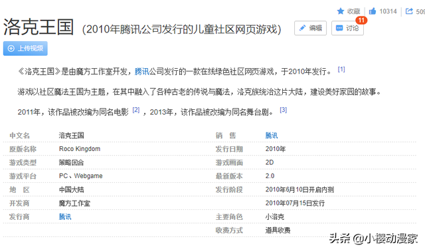Click the thumbs-up like icon

click(x=373, y=11)
